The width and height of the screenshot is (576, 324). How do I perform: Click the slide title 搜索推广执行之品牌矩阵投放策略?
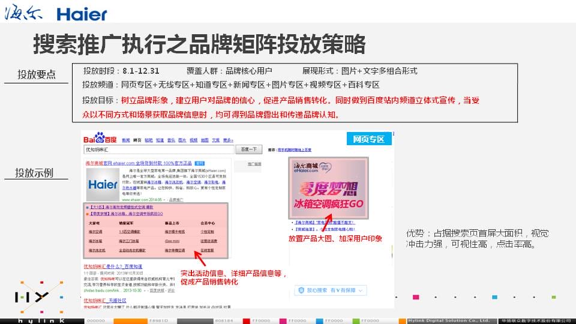[199, 44]
